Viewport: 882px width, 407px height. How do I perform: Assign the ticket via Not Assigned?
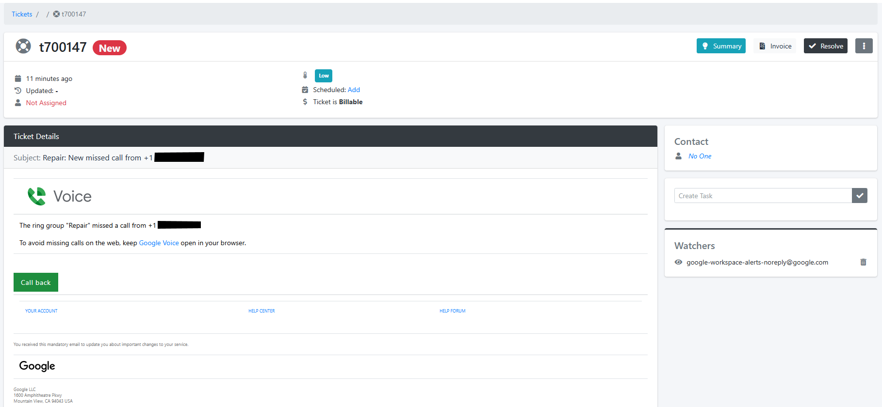(46, 103)
